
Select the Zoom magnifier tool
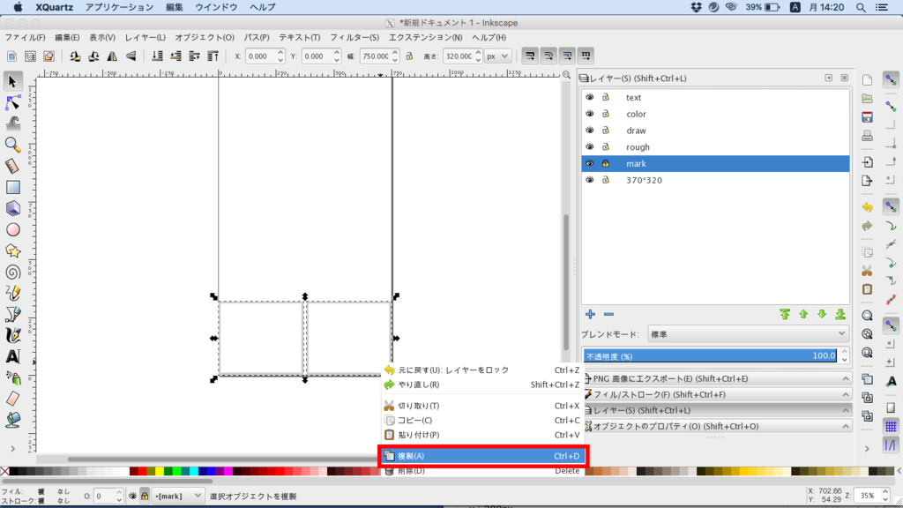(x=12, y=145)
